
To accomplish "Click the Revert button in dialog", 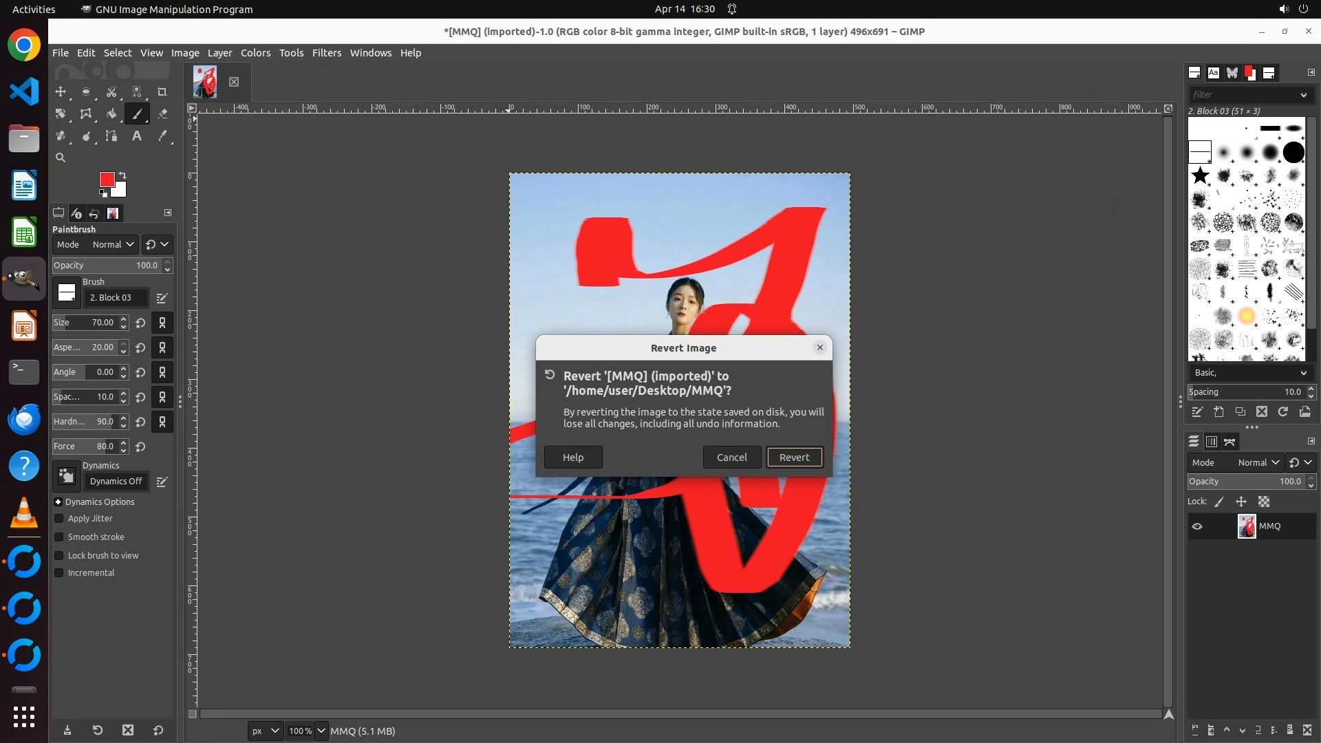I will tap(794, 457).
